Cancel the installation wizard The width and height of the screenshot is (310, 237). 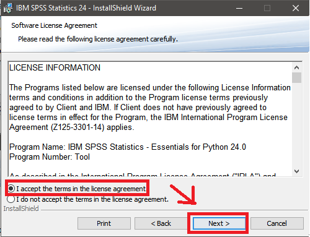tap(277, 223)
